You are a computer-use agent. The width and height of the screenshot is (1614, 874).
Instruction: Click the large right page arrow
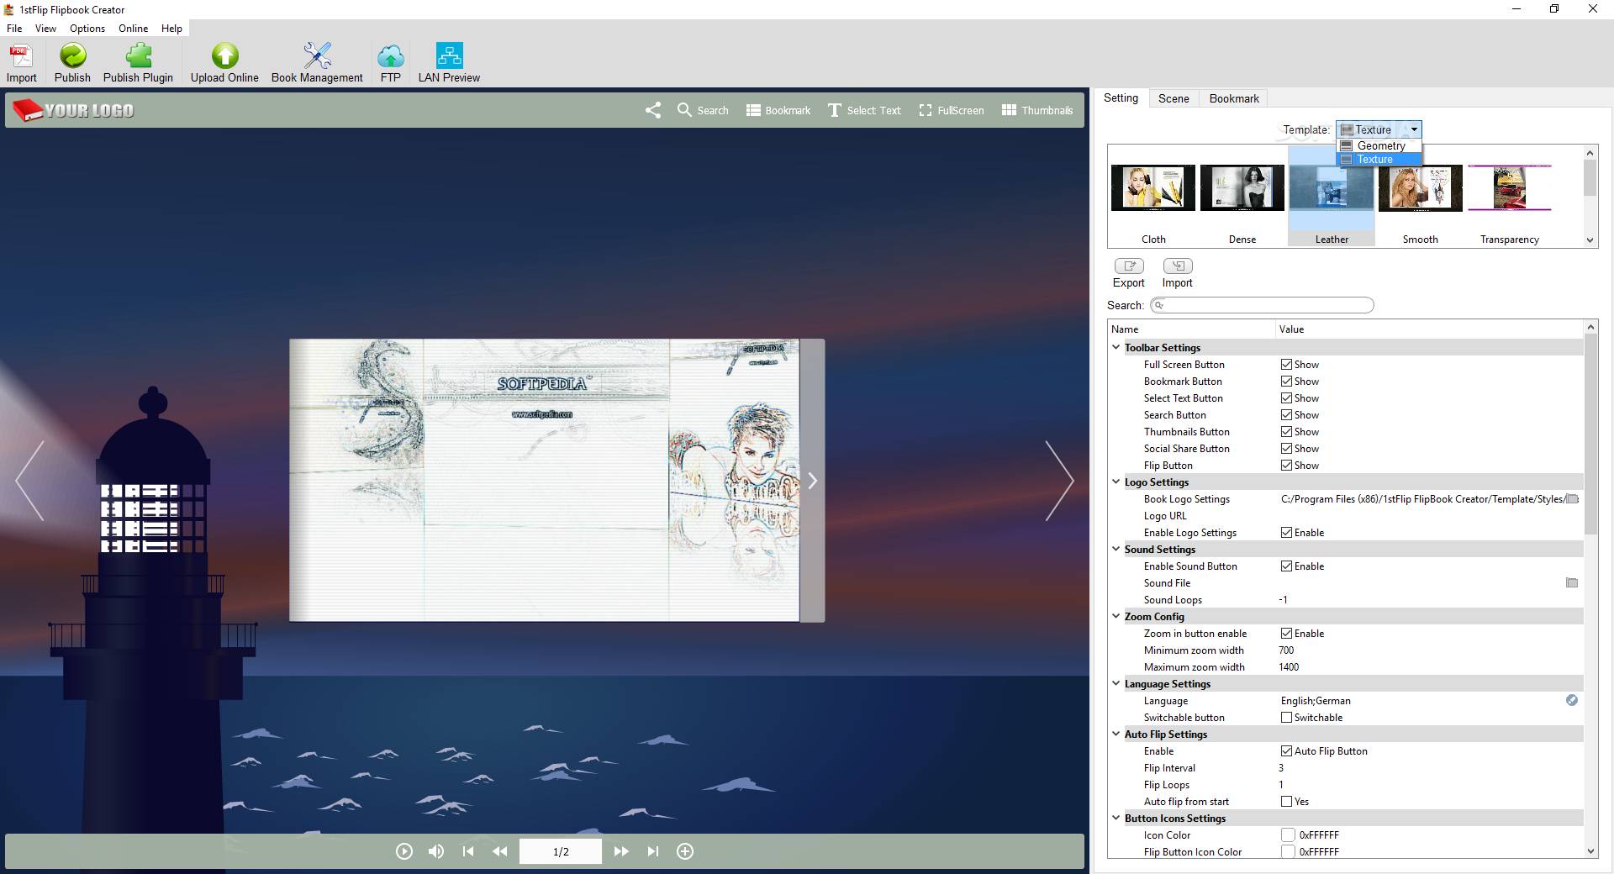1059,481
